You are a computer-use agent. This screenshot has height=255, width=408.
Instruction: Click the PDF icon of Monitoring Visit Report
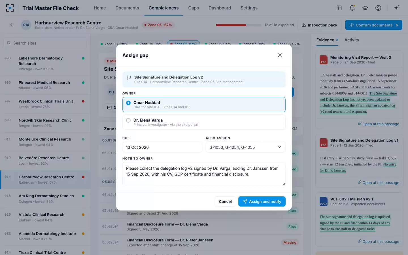click(x=324, y=59)
